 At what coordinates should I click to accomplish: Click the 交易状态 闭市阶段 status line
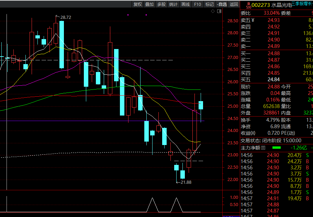click(271, 141)
